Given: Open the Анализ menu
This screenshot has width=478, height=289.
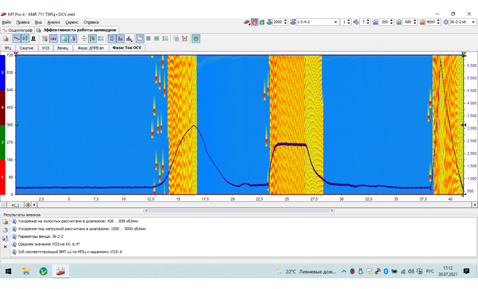Looking at the screenshot, I should [53, 22].
